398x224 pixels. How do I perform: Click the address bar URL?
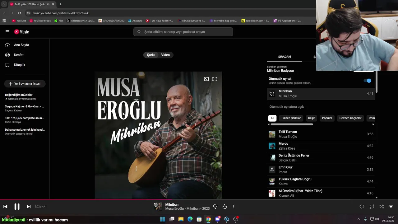point(61,13)
